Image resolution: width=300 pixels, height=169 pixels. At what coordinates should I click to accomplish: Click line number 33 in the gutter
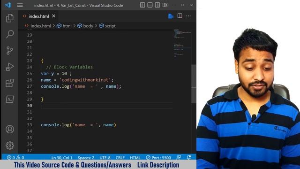(30, 125)
